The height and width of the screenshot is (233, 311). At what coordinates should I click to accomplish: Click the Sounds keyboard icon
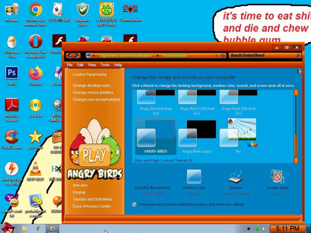point(236,176)
